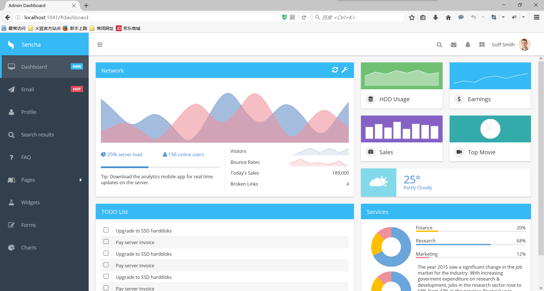Open the 京东商城 bookmark
Viewport: 544px width, 291px height.
pyautogui.click(x=128, y=28)
